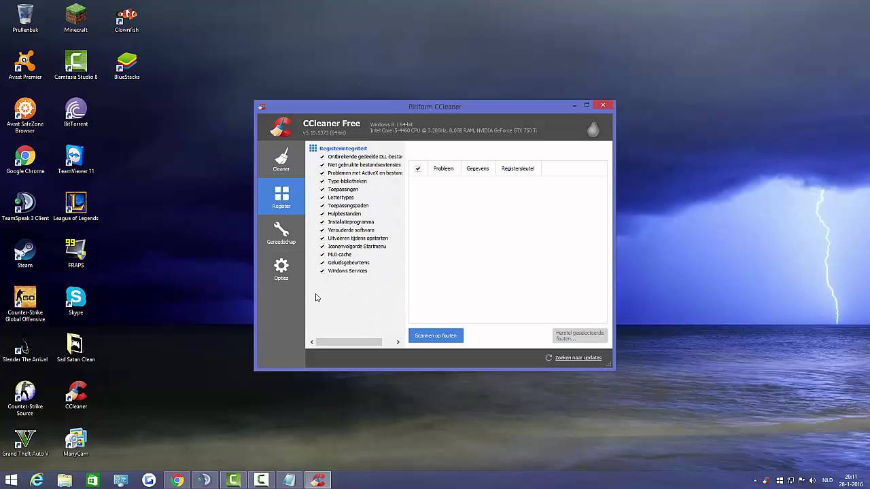Select Sad Satan Clean desktop icon

75,347
